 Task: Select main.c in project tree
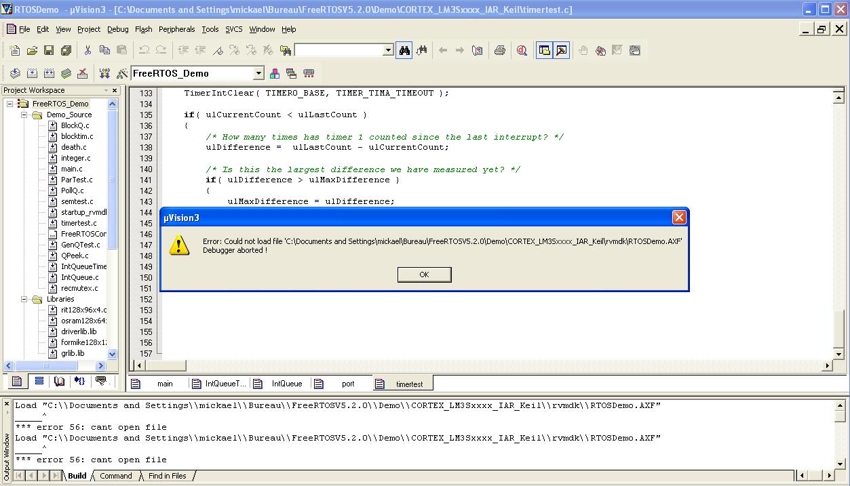(x=72, y=169)
